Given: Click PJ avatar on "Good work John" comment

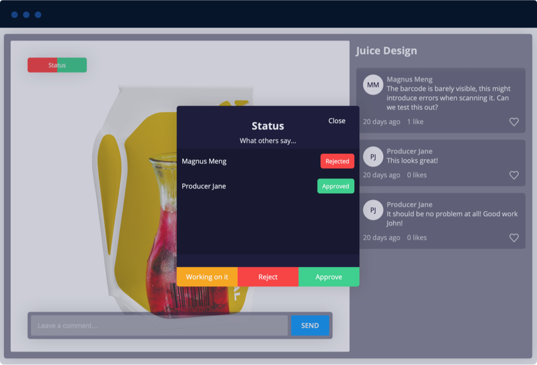Looking at the screenshot, I should 373,210.
